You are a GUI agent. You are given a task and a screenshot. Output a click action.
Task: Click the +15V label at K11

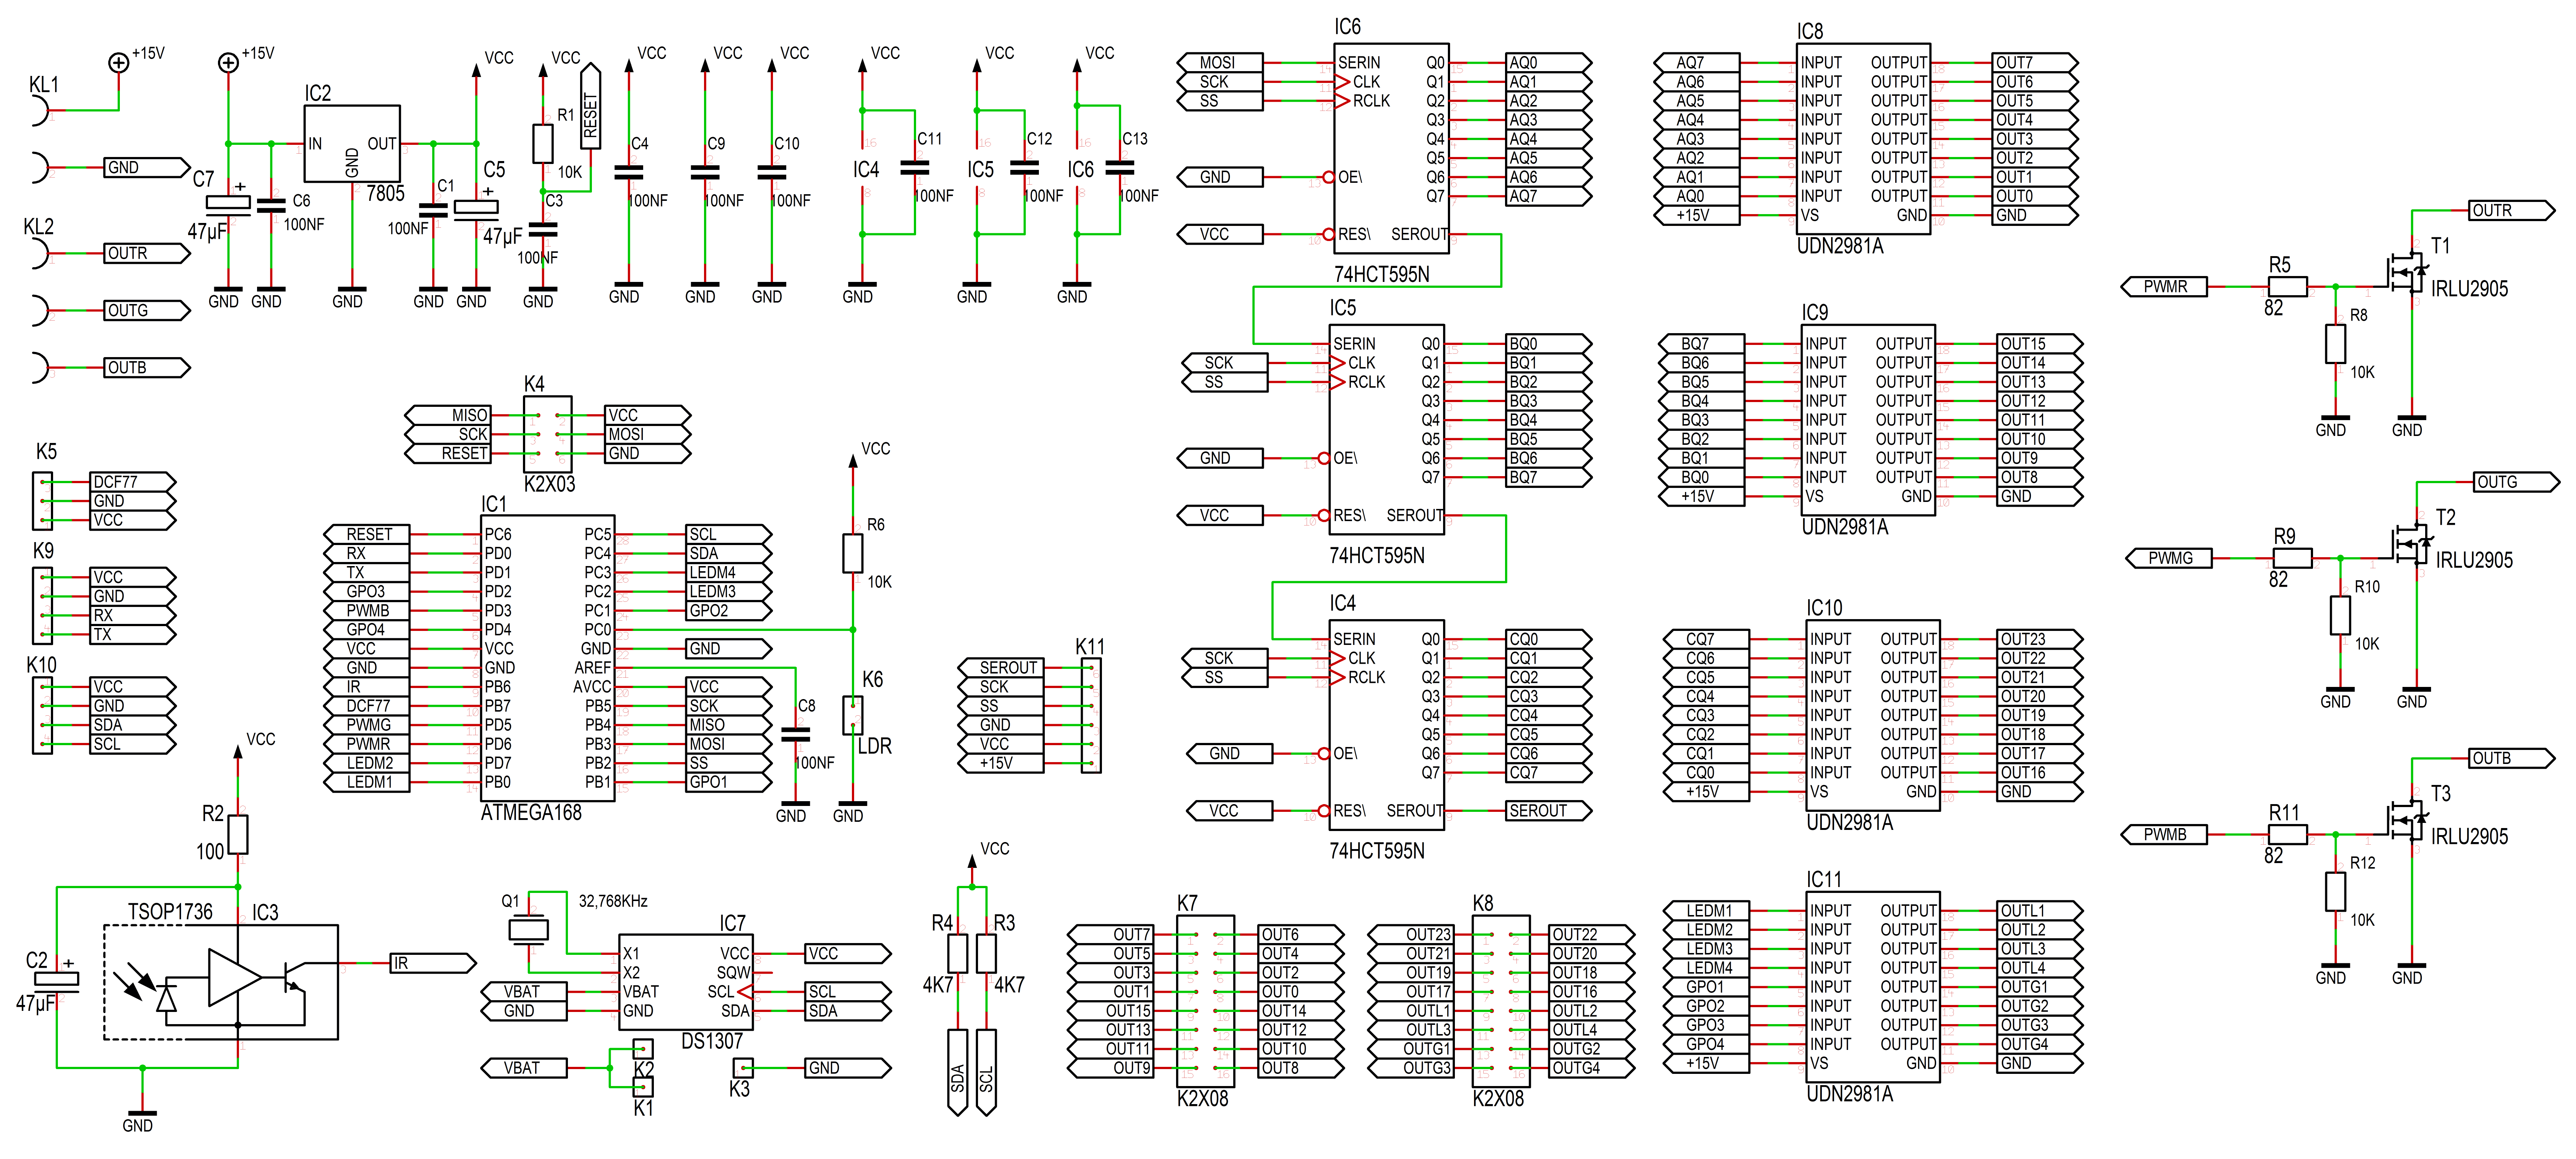(x=1001, y=763)
